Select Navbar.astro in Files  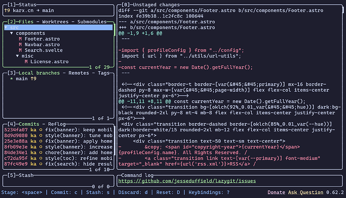pos(42,45)
